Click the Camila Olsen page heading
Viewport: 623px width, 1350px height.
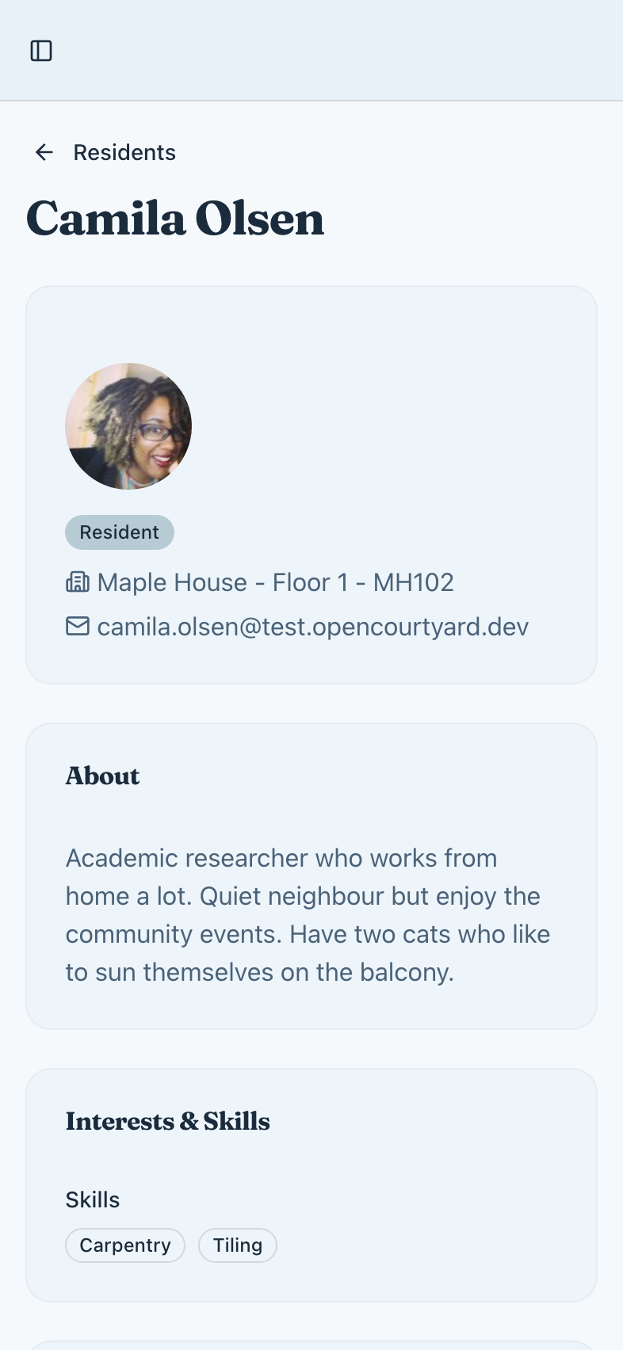coord(175,219)
